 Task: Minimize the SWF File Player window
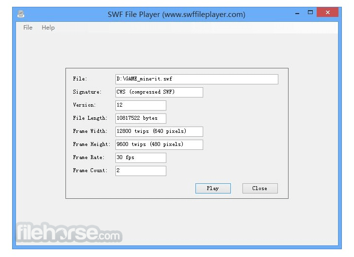point(297,13)
